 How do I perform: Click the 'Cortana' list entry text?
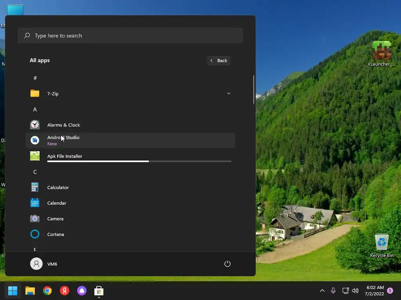coord(56,234)
